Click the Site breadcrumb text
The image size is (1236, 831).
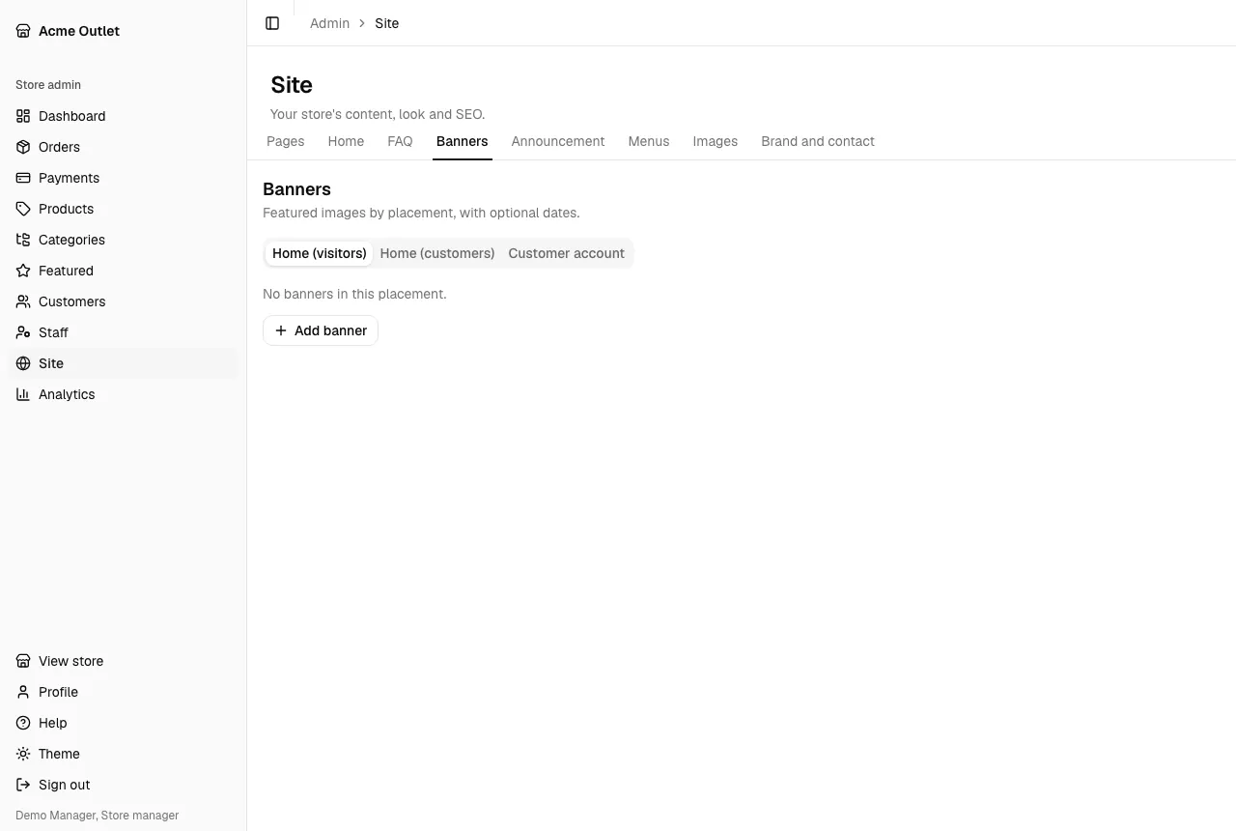[387, 23]
